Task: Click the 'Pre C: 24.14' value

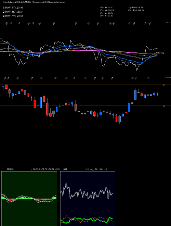Action: coord(107,16)
